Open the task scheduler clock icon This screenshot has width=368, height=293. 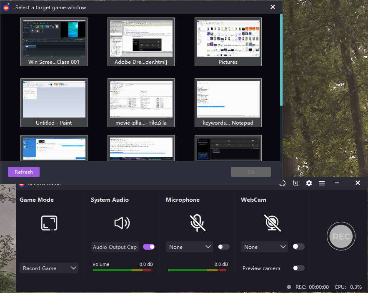pyautogui.click(x=282, y=183)
